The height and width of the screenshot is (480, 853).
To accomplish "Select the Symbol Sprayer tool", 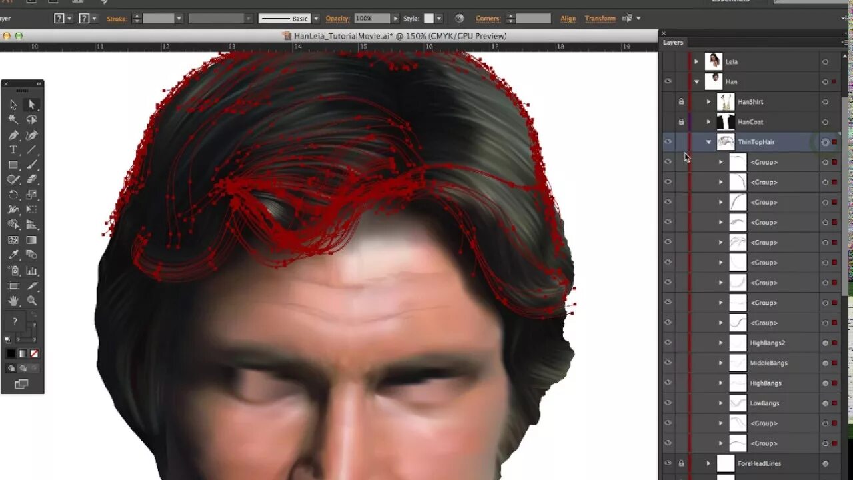I will click(13, 271).
